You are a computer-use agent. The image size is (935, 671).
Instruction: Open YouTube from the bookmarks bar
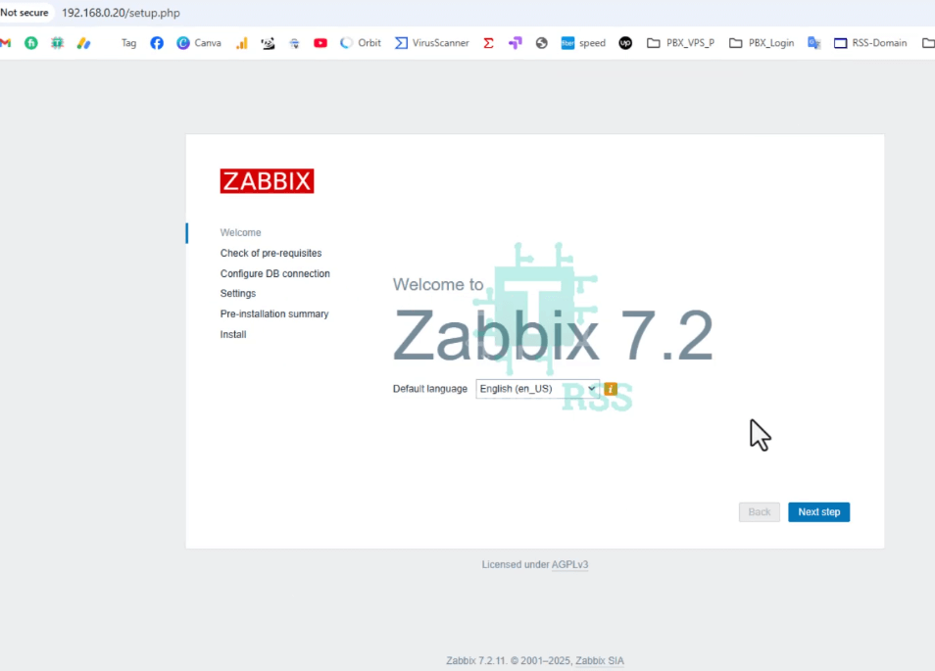pyautogui.click(x=320, y=42)
